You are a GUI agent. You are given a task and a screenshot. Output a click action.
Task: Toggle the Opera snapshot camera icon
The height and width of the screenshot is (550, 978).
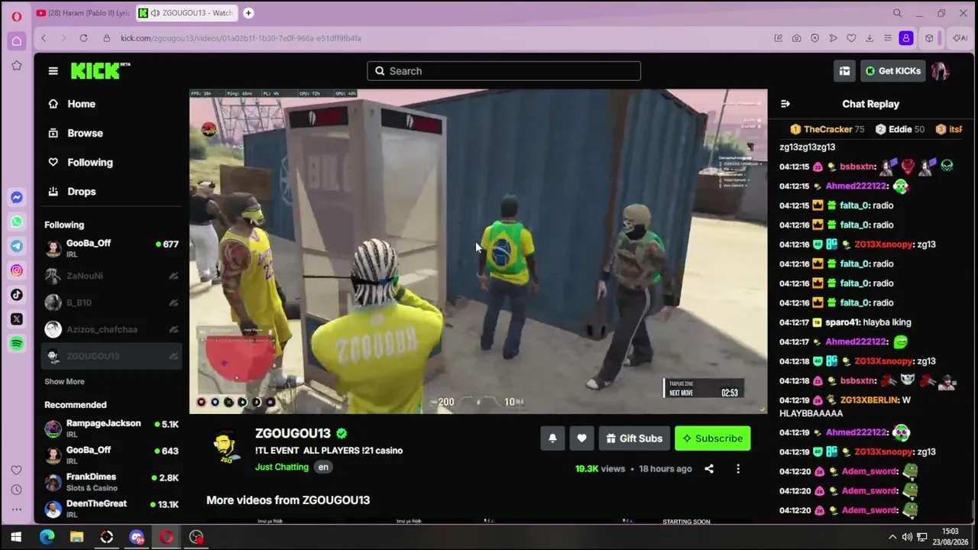pyautogui.click(x=796, y=38)
